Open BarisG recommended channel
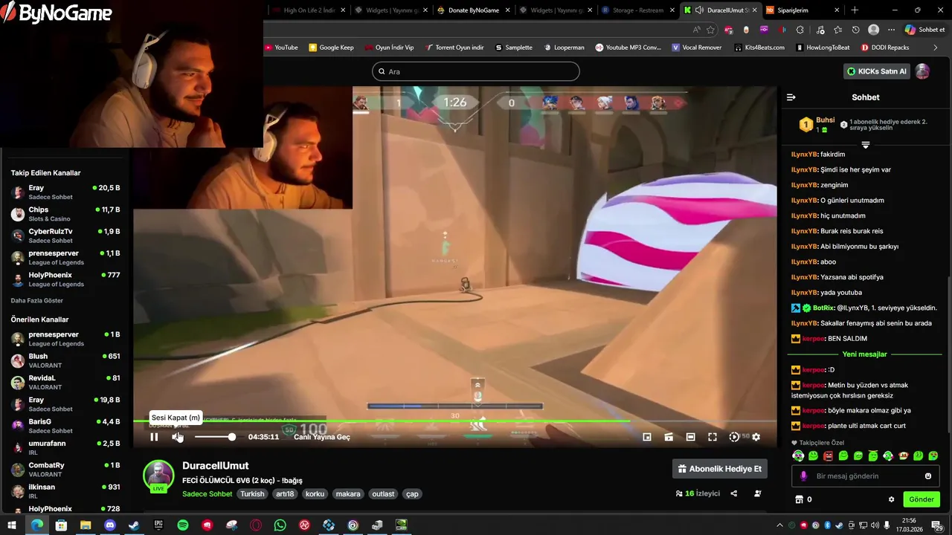952x535 pixels. point(65,426)
